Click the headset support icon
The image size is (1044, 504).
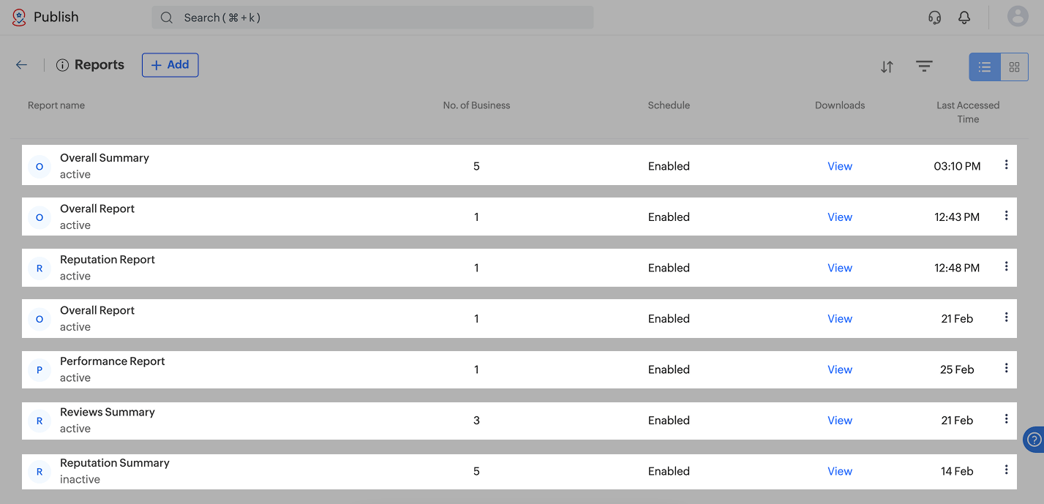(x=934, y=18)
